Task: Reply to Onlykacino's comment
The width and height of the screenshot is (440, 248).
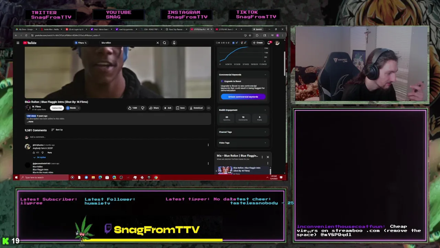Action: [50, 153]
